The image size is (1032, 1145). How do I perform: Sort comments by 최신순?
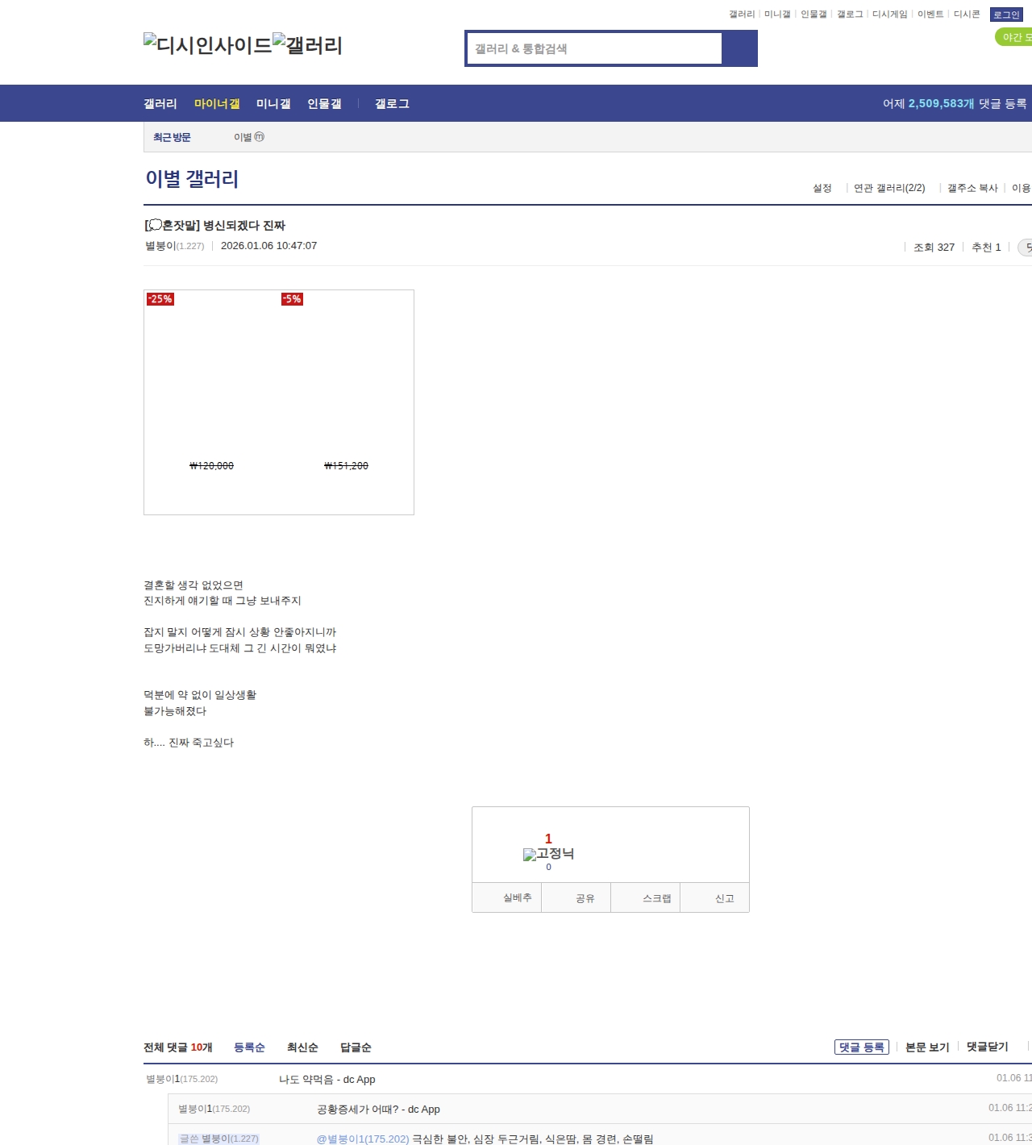point(302,1047)
